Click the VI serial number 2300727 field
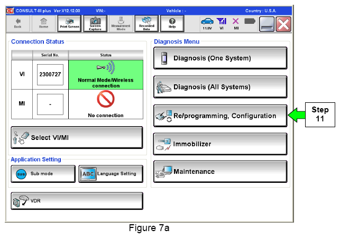 [50, 75]
